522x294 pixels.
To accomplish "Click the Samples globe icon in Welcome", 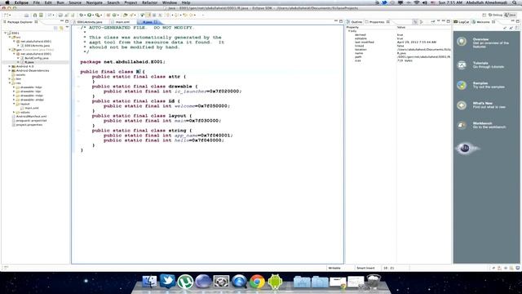I will [x=462, y=85].
